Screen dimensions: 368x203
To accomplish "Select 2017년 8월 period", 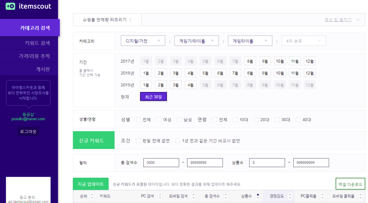I will coord(250,61).
